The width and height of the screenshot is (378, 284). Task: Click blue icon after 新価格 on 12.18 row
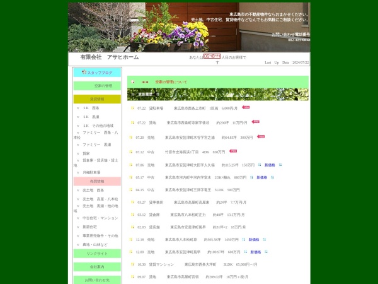pos(264,239)
